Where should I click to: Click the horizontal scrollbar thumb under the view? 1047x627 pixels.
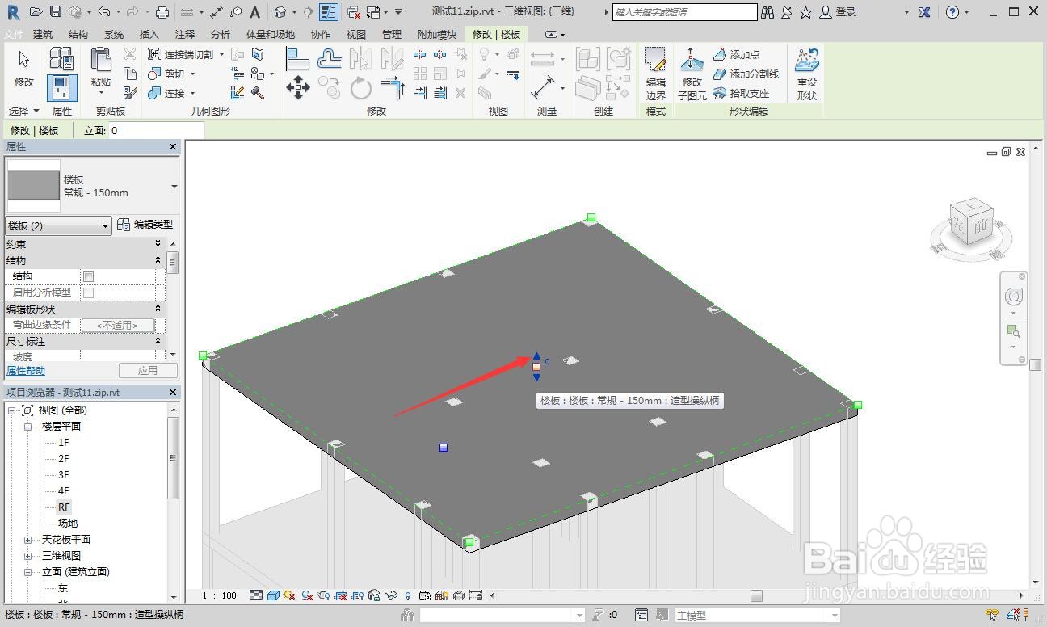[756, 595]
